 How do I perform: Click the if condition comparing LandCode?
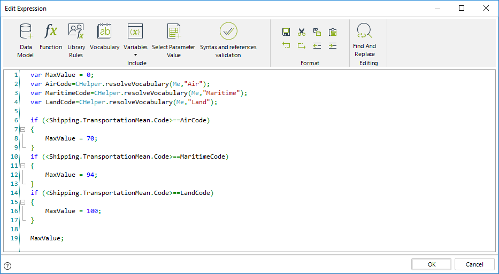[x=122, y=193]
